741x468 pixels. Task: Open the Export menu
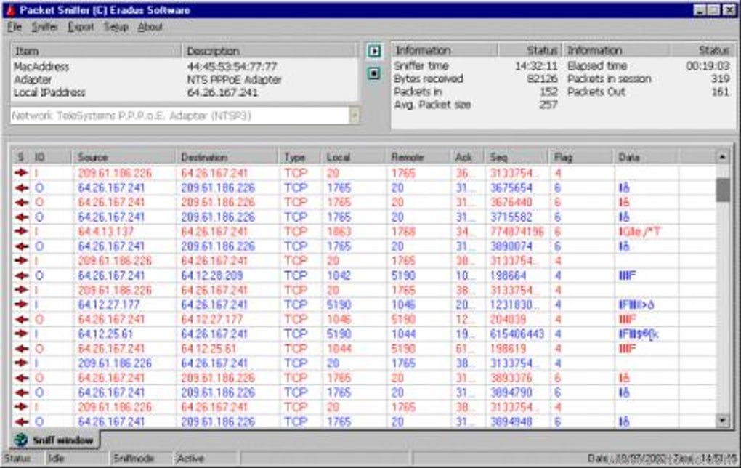(81, 27)
